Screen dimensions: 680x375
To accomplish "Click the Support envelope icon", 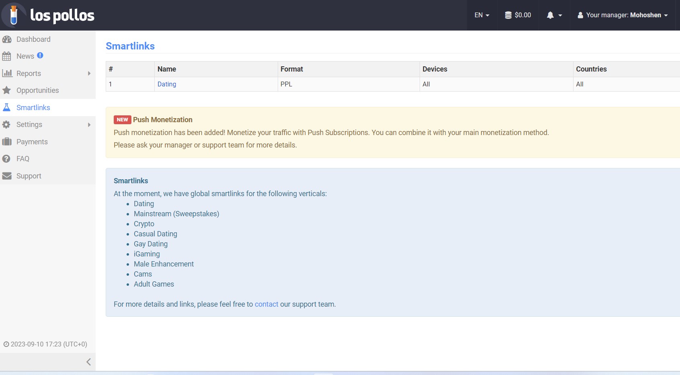I will pyautogui.click(x=7, y=176).
